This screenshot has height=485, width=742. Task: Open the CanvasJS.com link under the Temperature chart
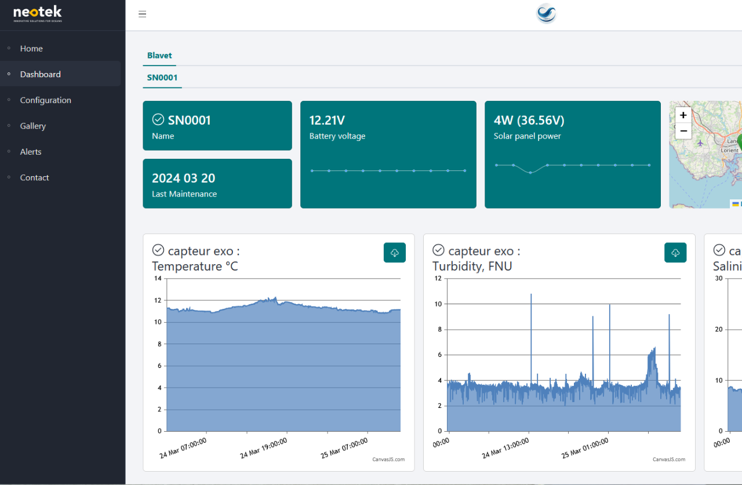pos(389,459)
